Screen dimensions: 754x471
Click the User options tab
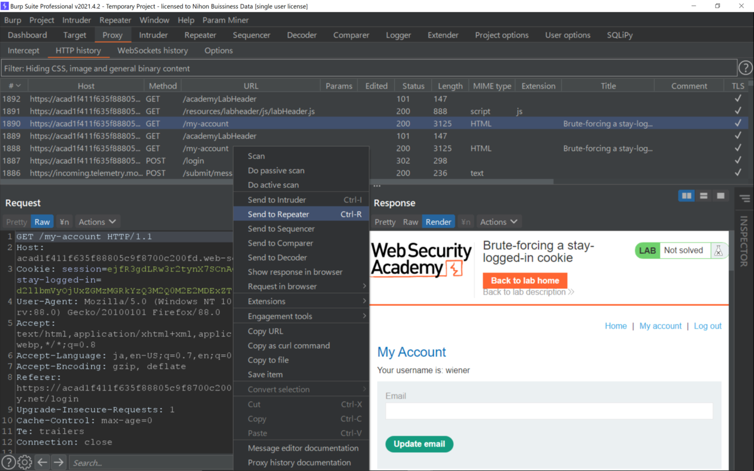point(567,35)
